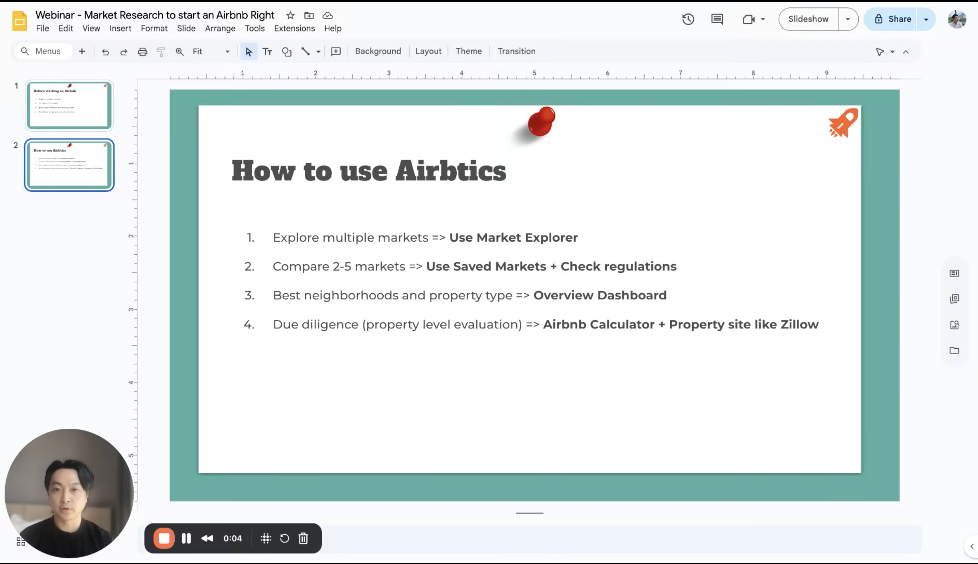This screenshot has height=564, width=978.
Task: Open version history clock icon
Action: (688, 19)
